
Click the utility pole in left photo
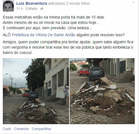pyautogui.click(x=12, y=83)
